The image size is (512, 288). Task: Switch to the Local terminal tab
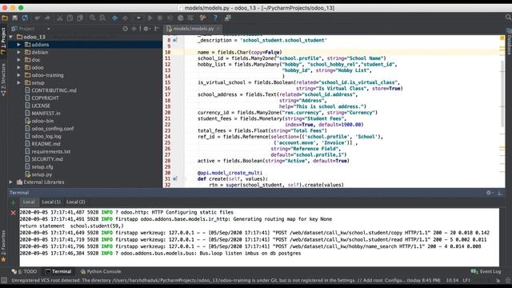29,202
